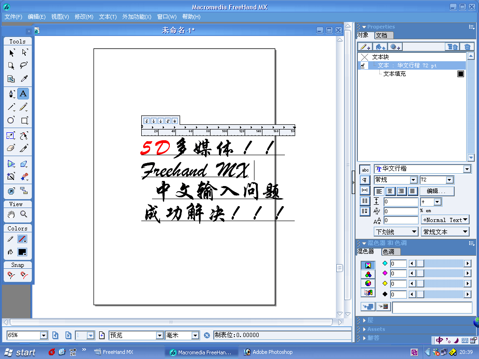Click the Add Stroke pencil icon in Properties
The height and width of the screenshot is (359, 479).
(365, 47)
